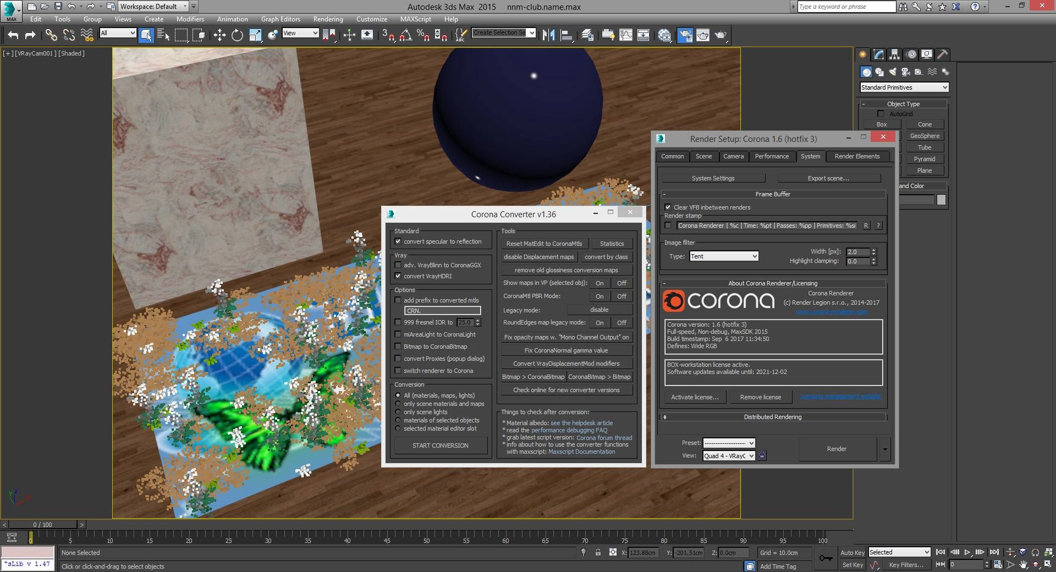This screenshot has height=572, width=1056.
Task: Click the 'Export scene...' button
Action: click(828, 178)
